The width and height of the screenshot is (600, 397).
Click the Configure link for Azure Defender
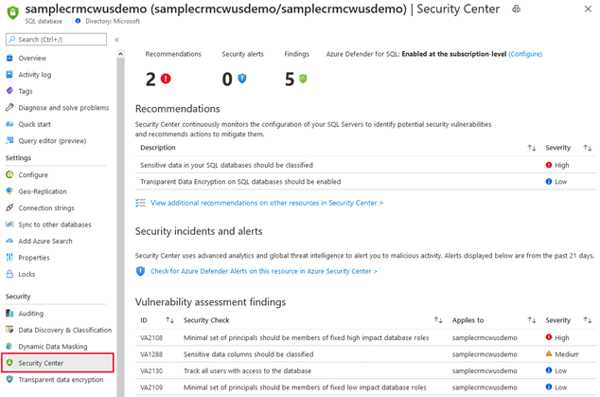point(525,54)
